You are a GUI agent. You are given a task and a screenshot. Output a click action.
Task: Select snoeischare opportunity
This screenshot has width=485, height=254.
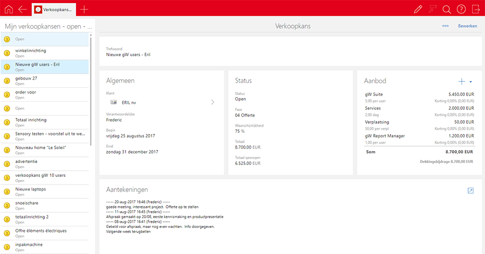click(x=45, y=205)
